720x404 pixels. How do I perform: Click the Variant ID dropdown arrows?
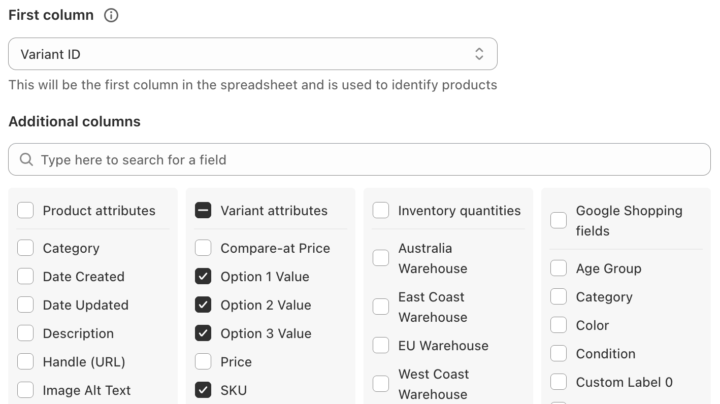[x=479, y=54]
